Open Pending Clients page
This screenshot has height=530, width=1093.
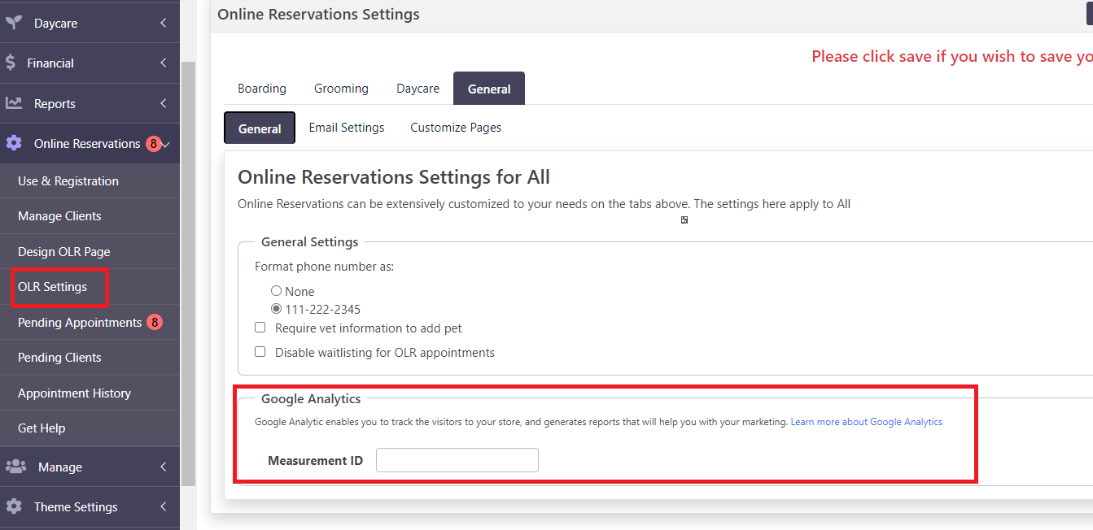[x=59, y=358]
